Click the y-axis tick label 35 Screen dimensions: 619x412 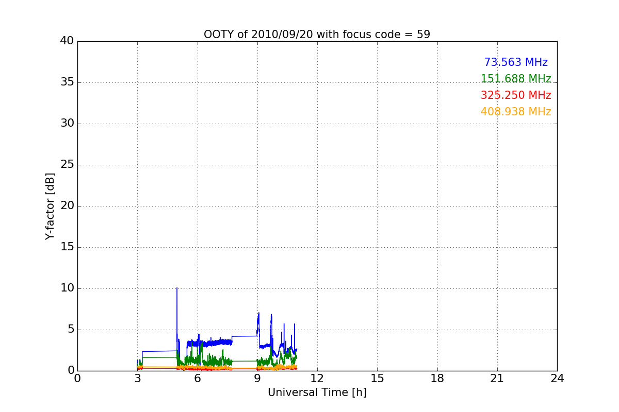pos(67,82)
